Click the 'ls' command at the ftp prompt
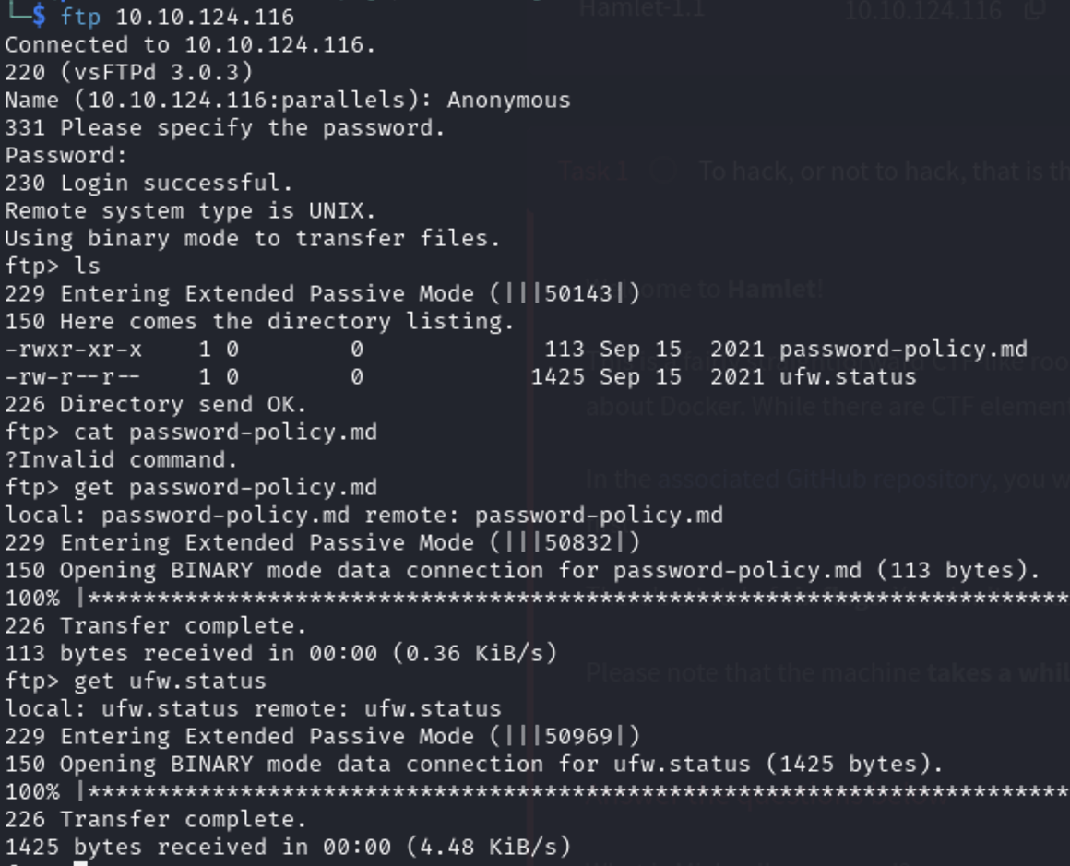This screenshot has height=866, width=1070. tap(87, 266)
